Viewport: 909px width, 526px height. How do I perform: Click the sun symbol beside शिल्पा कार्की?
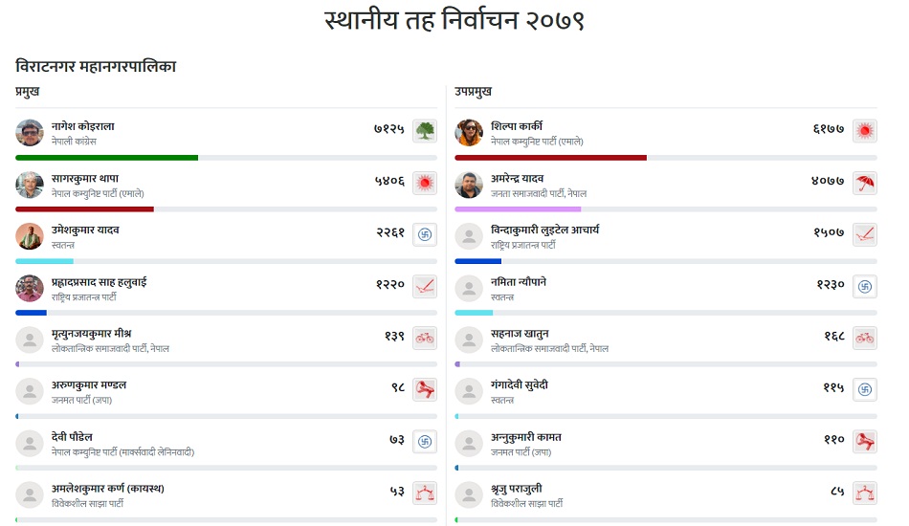(865, 131)
